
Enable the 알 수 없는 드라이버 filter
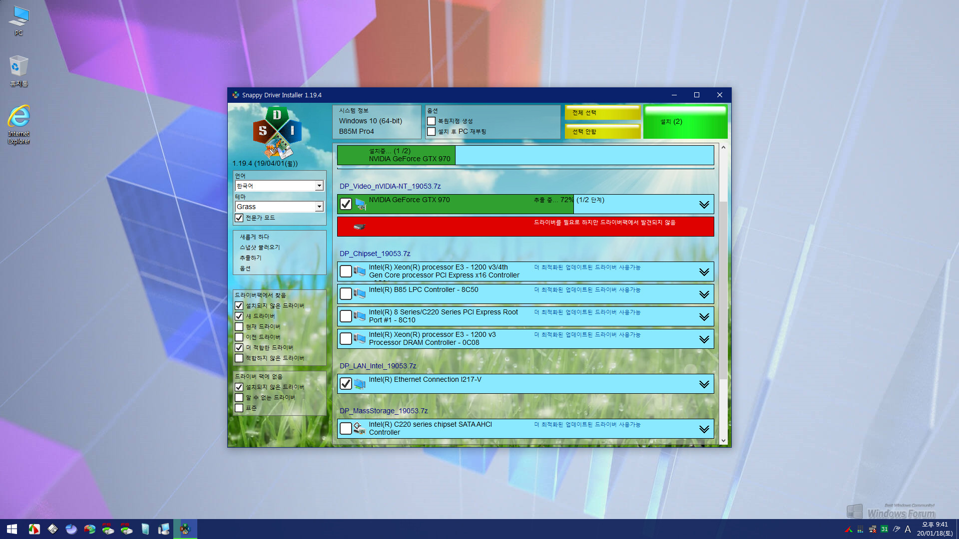(x=239, y=398)
